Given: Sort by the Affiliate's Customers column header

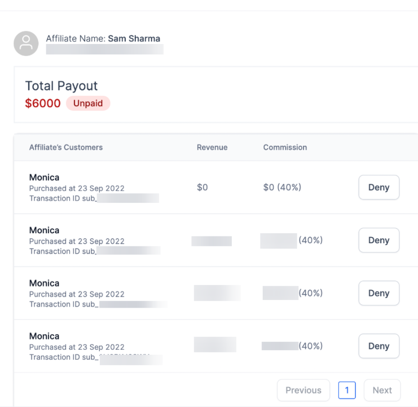Looking at the screenshot, I should (x=66, y=147).
